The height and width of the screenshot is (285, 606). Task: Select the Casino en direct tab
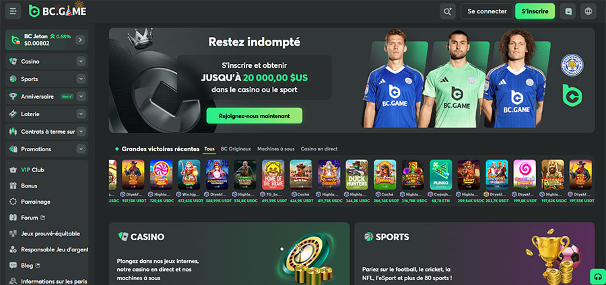(319, 149)
